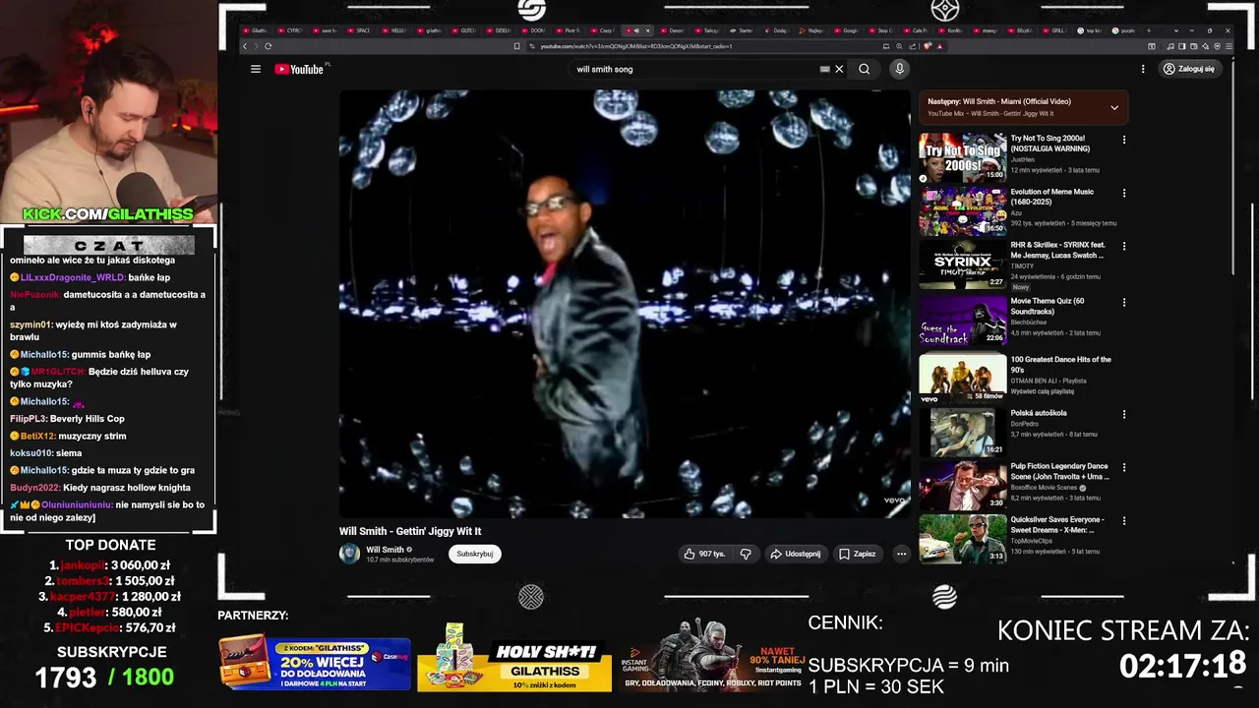Viewport: 1259px width, 708px height.
Task: Click the bookmark icon in address bar
Action: [x=516, y=46]
